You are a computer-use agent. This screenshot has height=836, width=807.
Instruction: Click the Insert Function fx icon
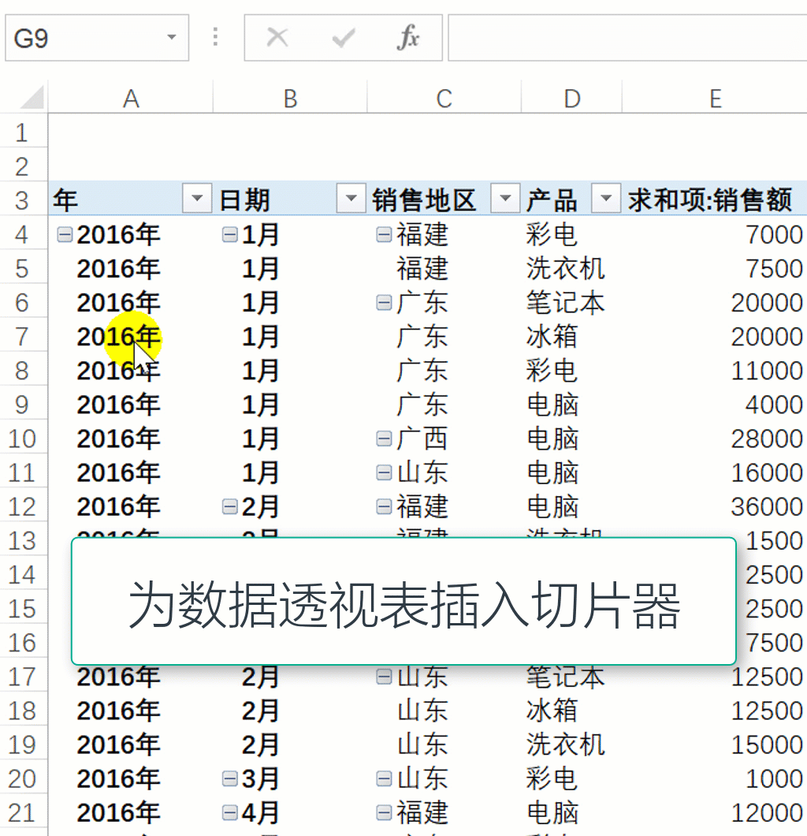(x=407, y=37)
